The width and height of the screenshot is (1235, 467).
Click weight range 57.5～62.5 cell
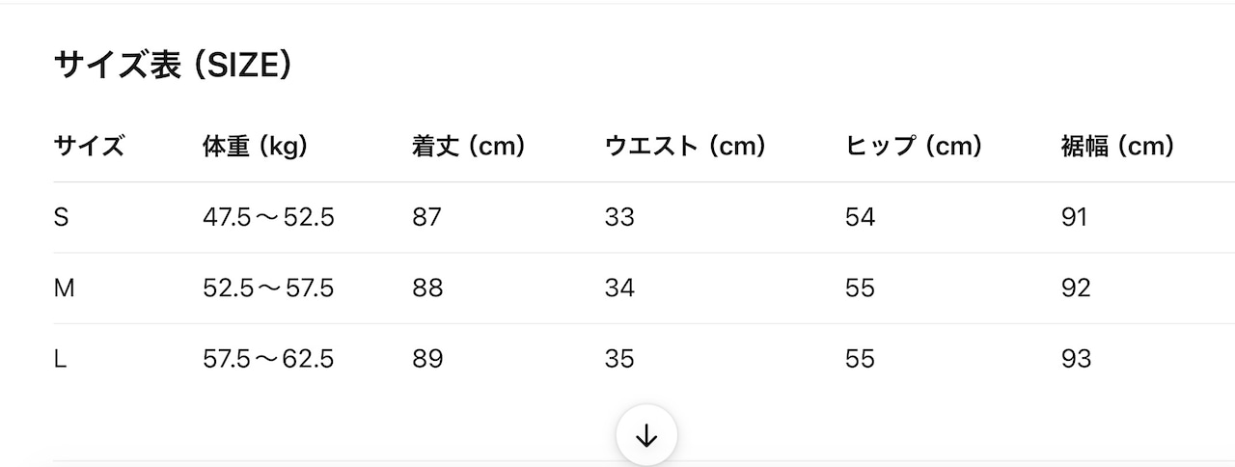tap(268, 359)
